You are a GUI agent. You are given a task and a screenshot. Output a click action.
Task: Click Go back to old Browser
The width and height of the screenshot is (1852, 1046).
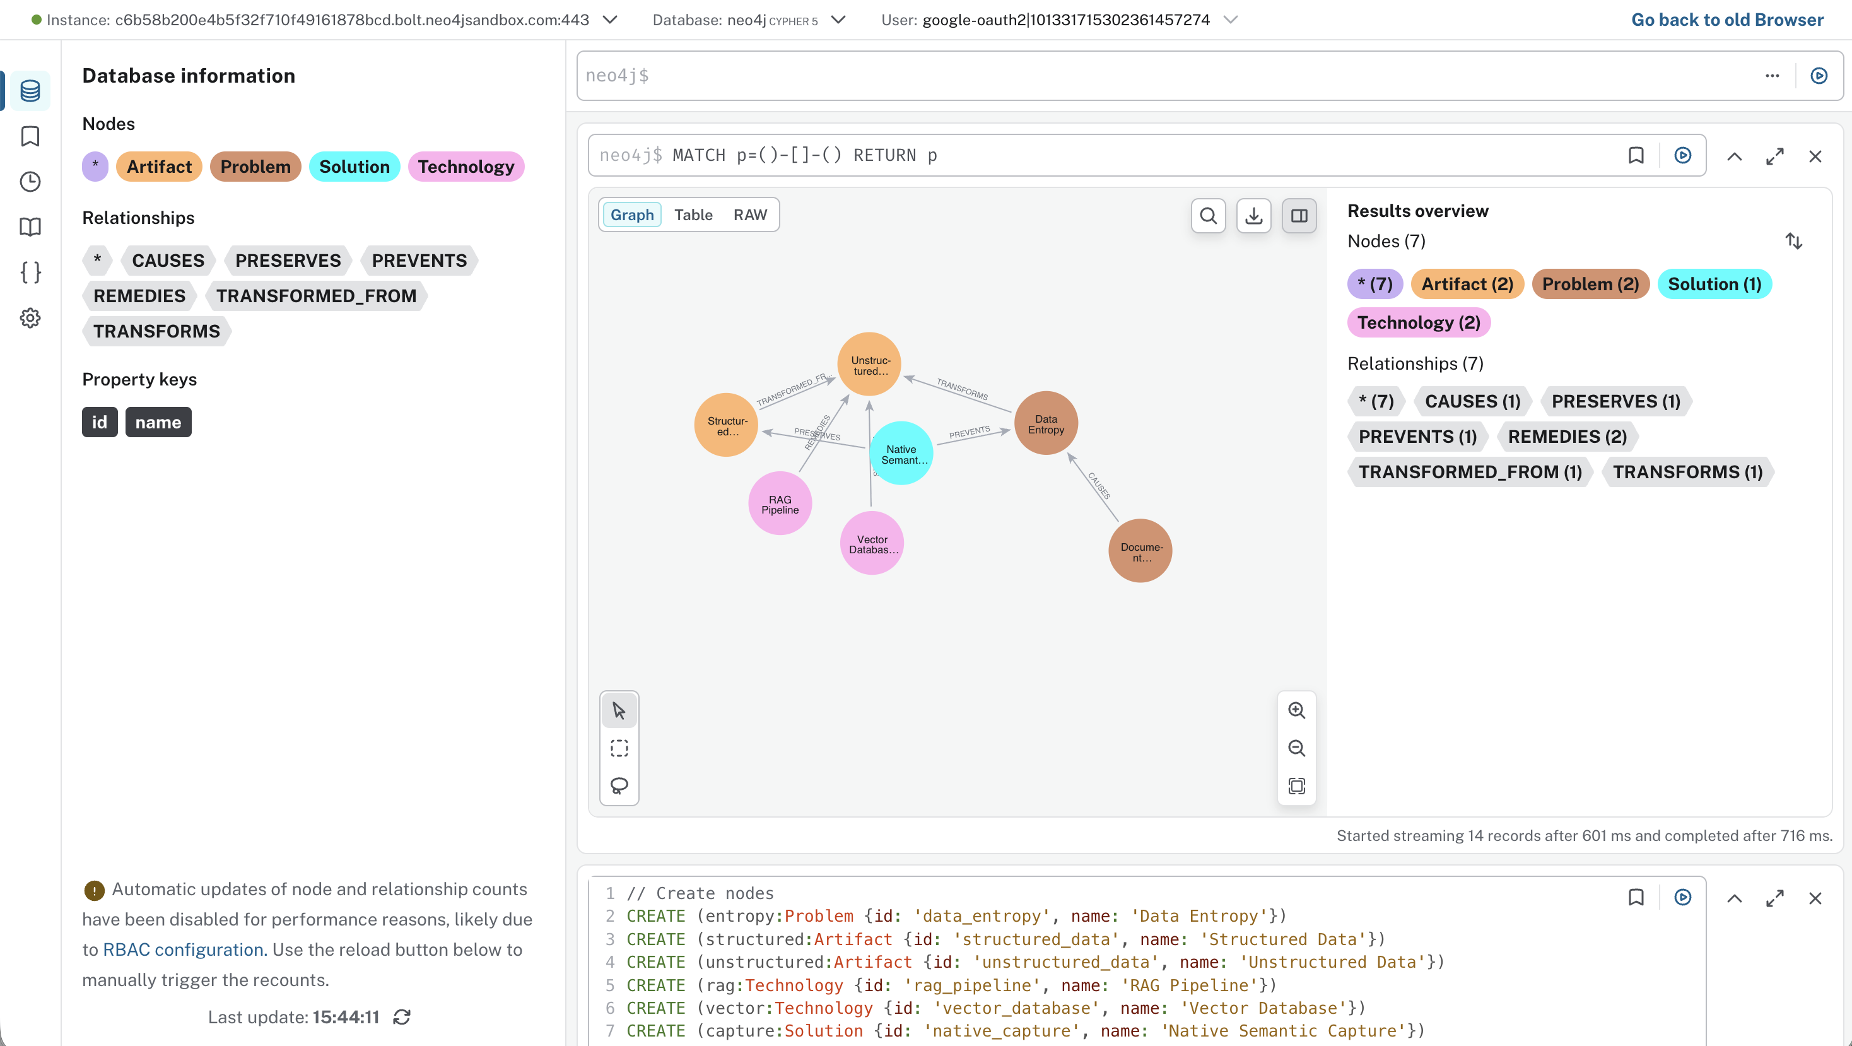click(x=1727, y=20)
